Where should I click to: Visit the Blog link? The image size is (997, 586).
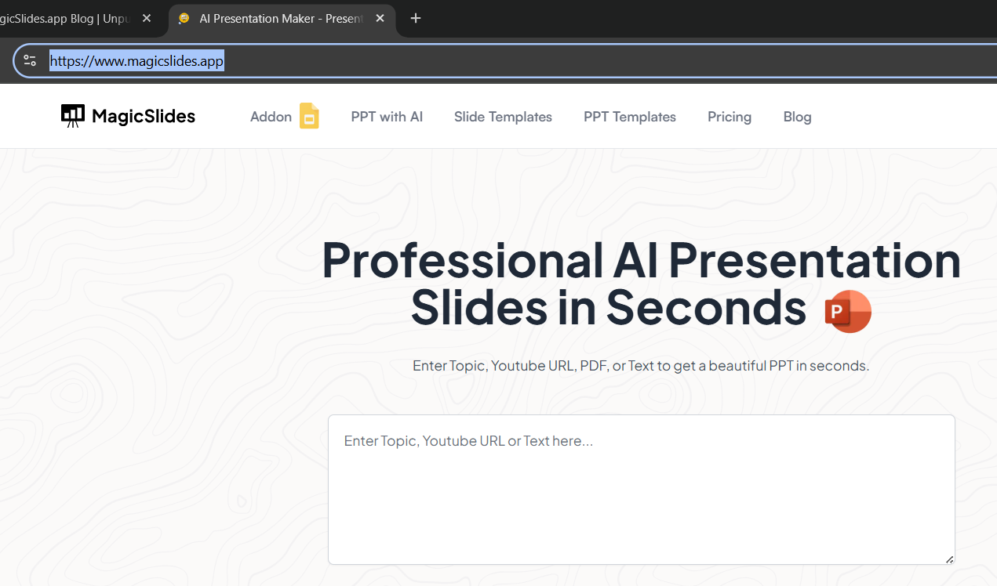[x=797, y=117]
